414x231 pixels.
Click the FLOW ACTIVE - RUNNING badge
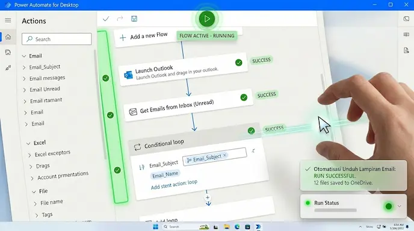(x=207, y=35)
